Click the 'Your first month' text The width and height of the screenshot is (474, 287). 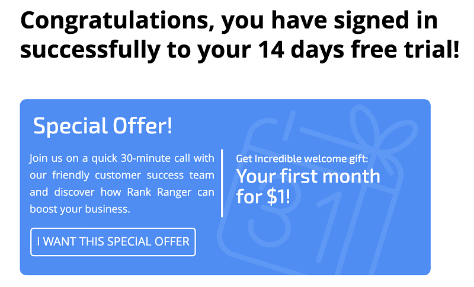[x=308, y=176]
